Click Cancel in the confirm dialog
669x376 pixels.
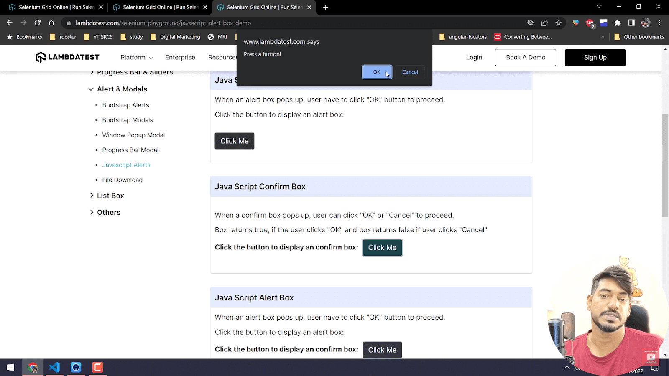[410, 72]
